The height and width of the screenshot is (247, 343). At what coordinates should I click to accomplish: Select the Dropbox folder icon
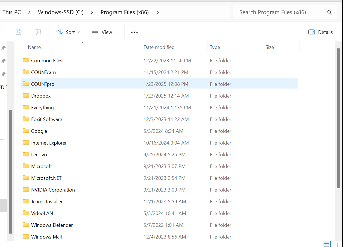coord(26,96)
